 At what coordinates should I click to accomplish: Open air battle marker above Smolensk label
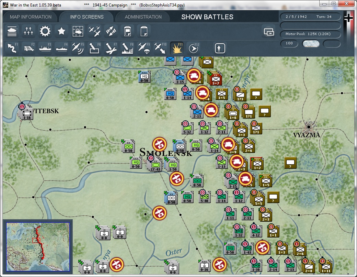pos(159,144)
